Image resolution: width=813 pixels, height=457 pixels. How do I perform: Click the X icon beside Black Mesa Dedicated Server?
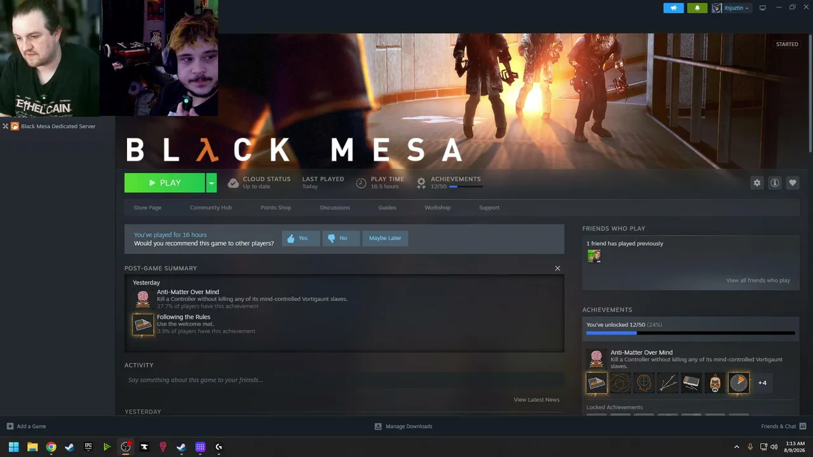click(5, 126)
